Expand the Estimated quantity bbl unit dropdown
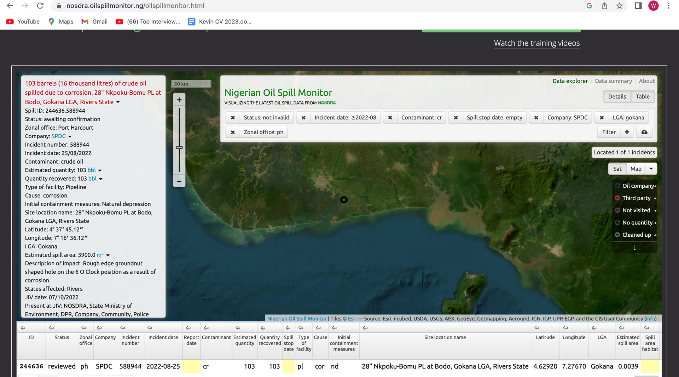This screenshot has width=679, height=377. pyautogui.click(x=100, y=170)
